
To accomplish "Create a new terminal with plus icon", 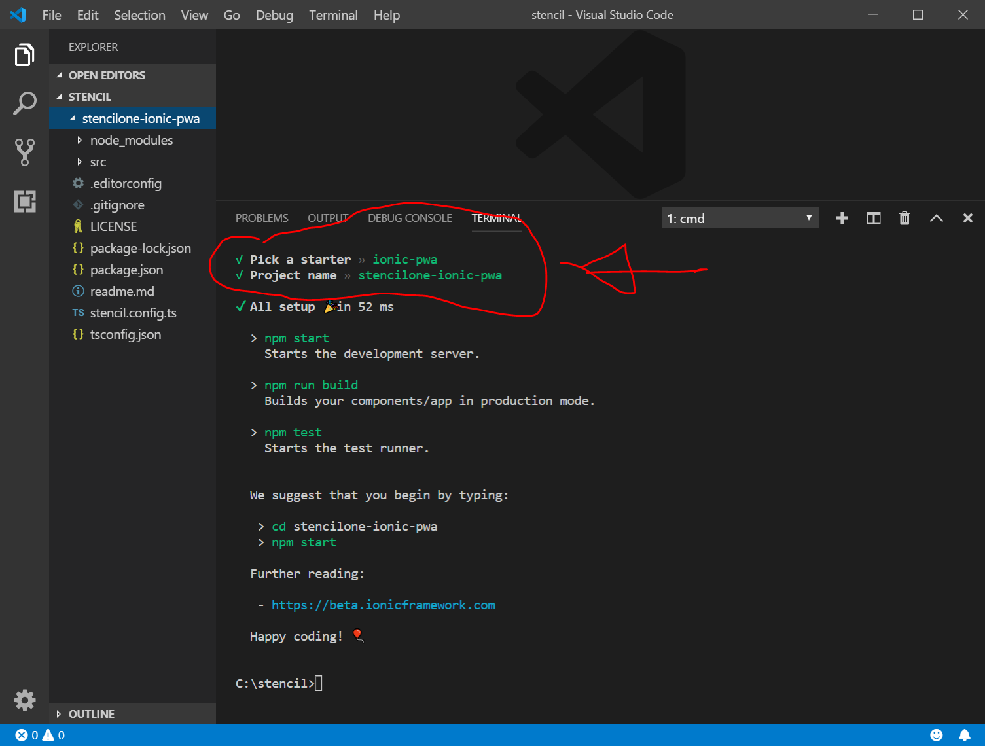I will (842, 218).
